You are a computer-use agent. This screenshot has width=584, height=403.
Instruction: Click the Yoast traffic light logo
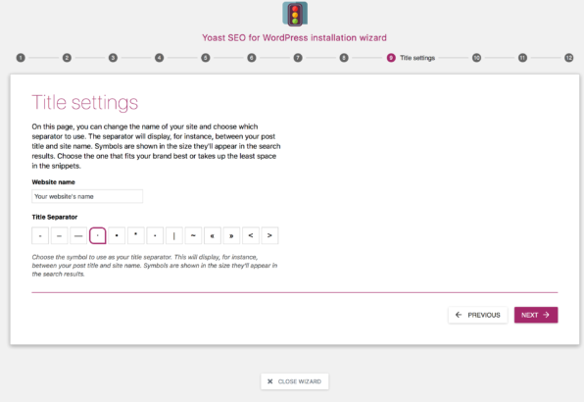point(295,14)
